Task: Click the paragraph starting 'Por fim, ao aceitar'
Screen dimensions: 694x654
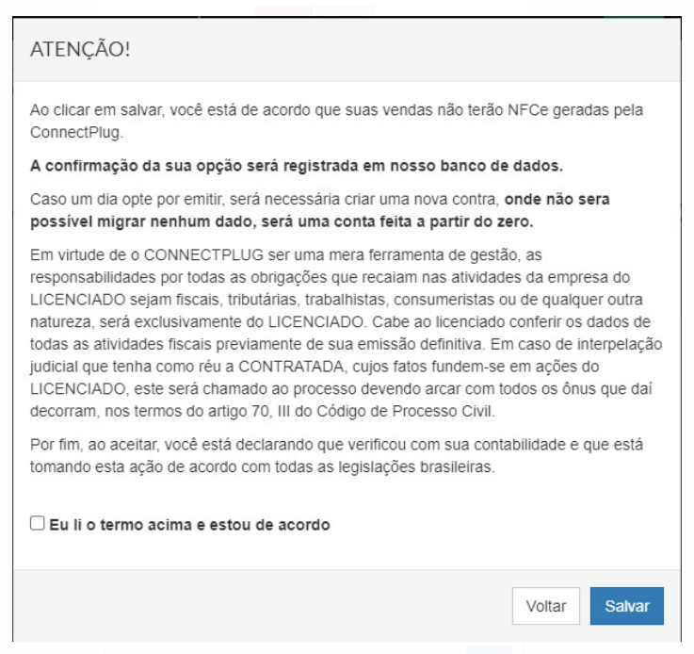Action: [336, 455]
